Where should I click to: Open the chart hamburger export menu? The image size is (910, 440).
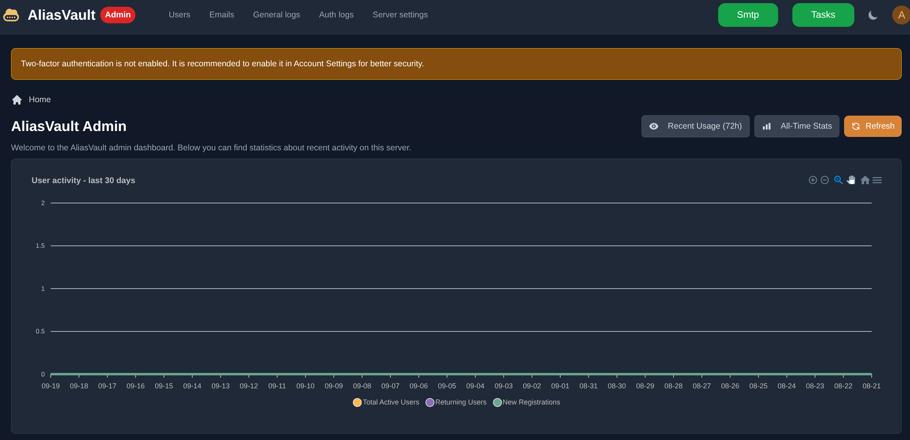877,180
